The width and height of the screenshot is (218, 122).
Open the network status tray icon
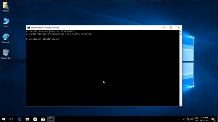(x=188, y=119)
